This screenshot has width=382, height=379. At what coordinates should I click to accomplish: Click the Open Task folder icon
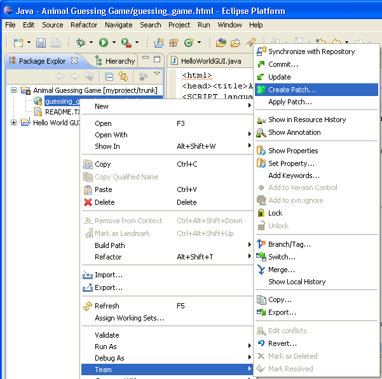click(235, 43)
